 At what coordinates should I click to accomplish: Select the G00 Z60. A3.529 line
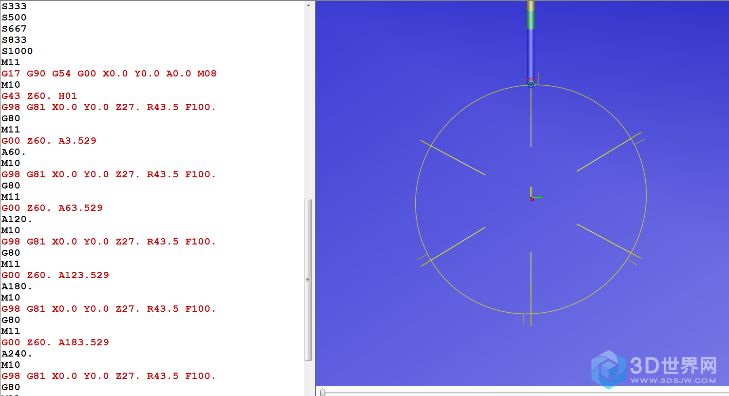49,141
